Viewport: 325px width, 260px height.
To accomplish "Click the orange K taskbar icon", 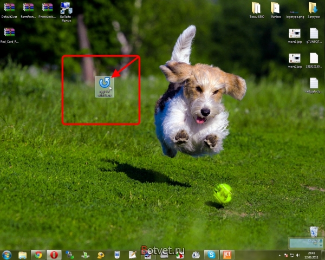I will tap(228, 255).
